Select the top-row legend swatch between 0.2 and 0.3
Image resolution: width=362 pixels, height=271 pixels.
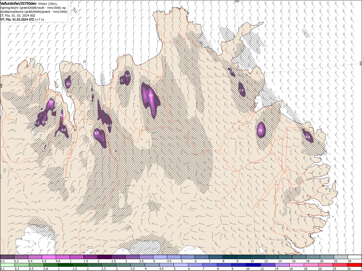7,257
